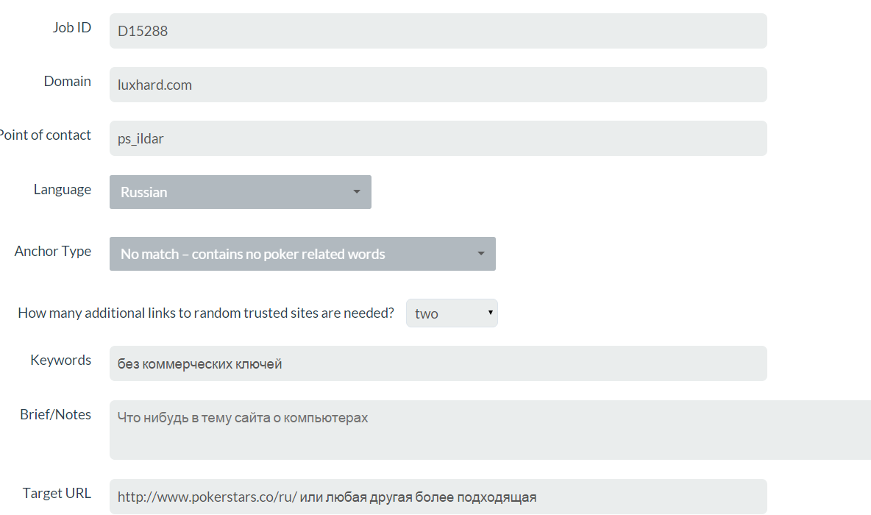The width and height of the screenshot is (871, 515).
Task: Click the arrow on the 'two' select box
Action: point(491,312)
